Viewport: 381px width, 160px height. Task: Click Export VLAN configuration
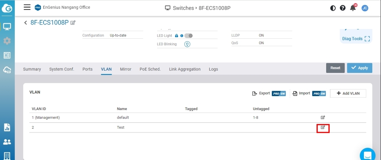(x=261, y=93)
